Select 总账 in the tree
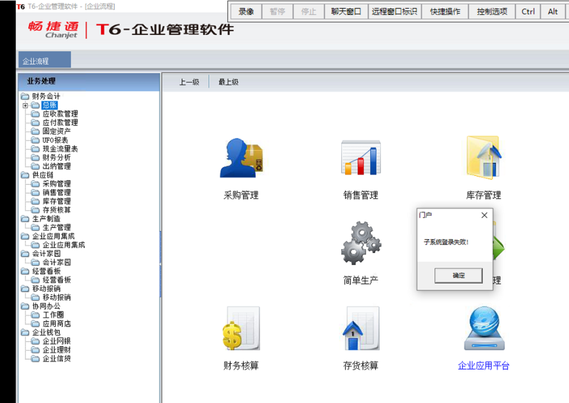 click(50, 105)
